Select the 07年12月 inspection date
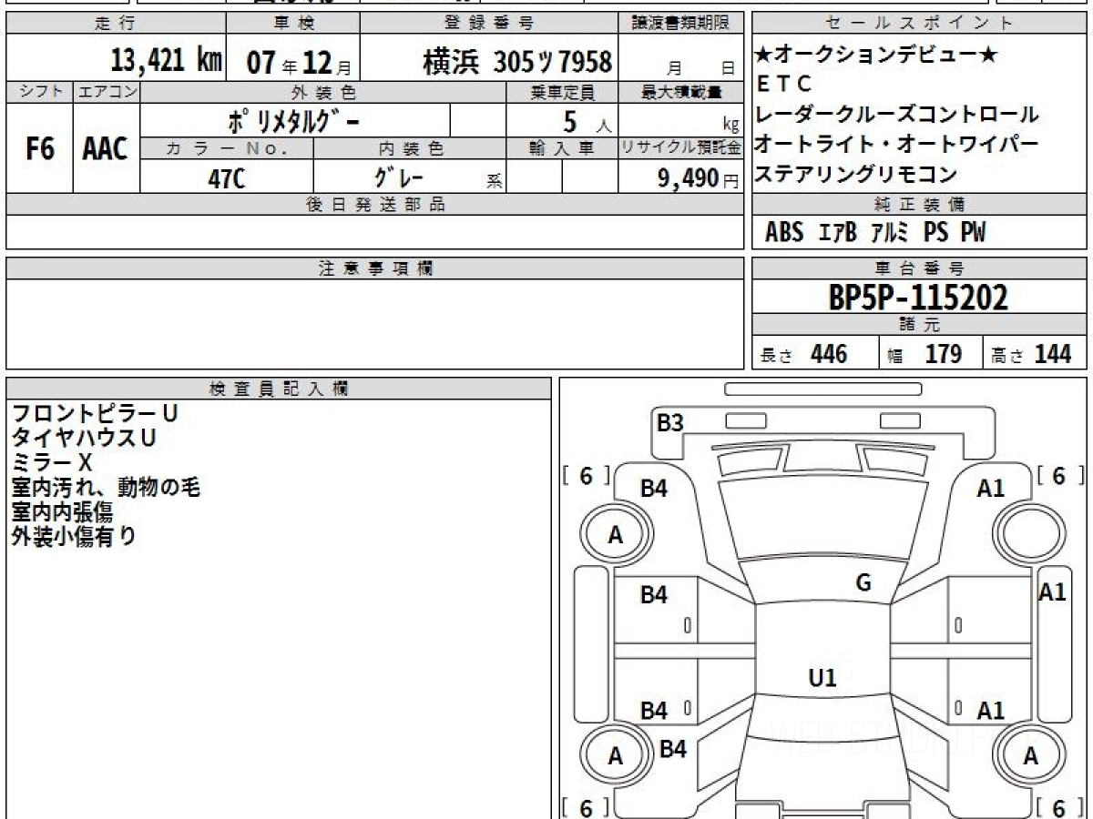 click(299, 63)
